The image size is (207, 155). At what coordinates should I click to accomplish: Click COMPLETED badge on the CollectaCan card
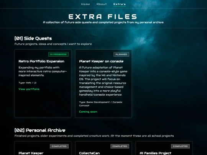coord(120,146)
